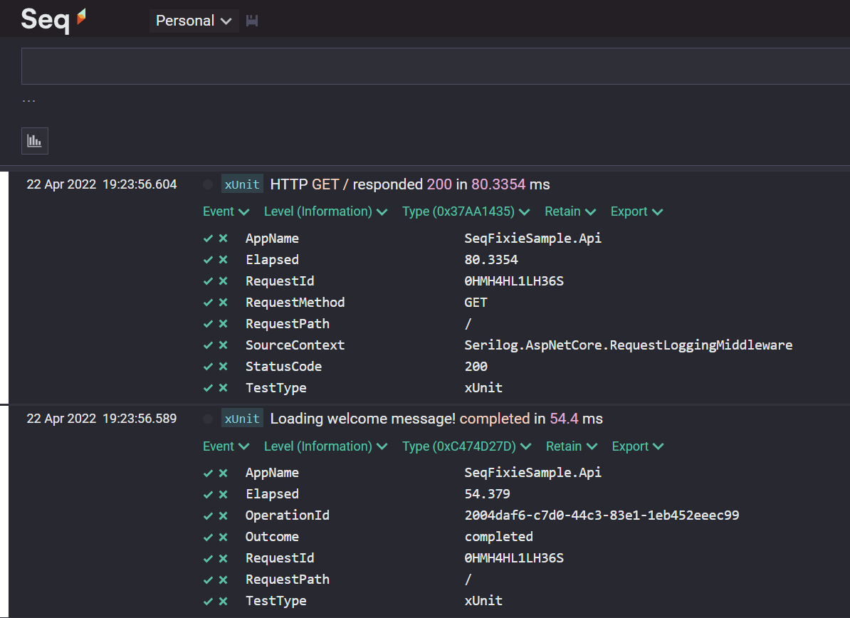
Task: Click checkmark for AppName in Loading welcome event
Action: click(208, 473)
